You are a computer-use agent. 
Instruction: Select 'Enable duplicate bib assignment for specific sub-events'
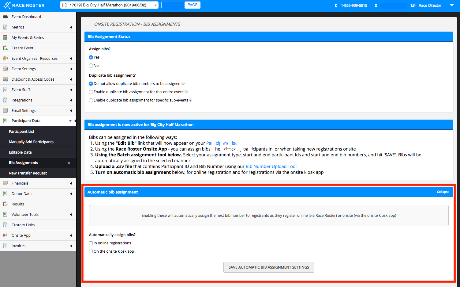(x=91, y=100)
